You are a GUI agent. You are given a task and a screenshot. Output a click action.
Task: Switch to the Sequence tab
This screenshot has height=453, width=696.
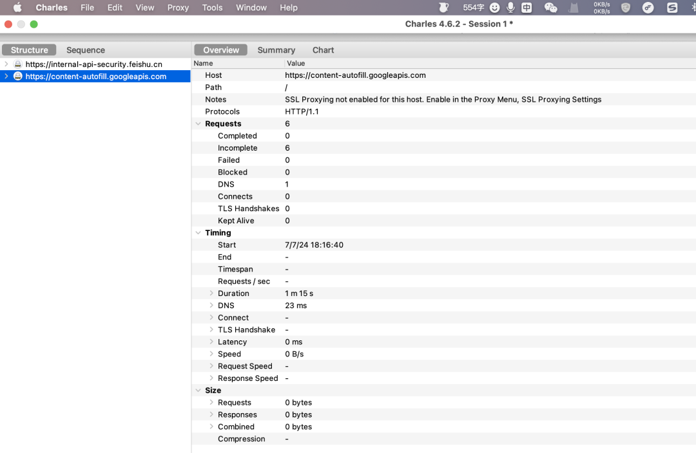point(86,50)
